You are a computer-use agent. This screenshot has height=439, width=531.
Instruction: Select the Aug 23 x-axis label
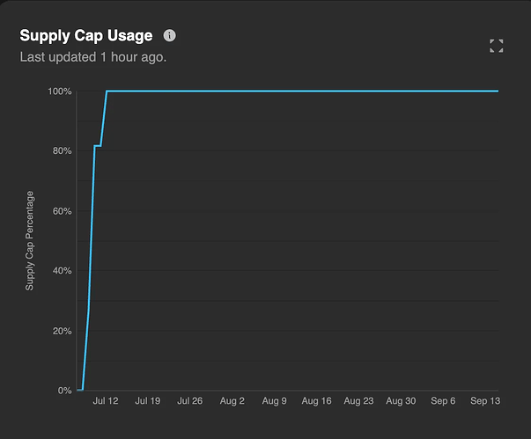[x=358, y=401]
